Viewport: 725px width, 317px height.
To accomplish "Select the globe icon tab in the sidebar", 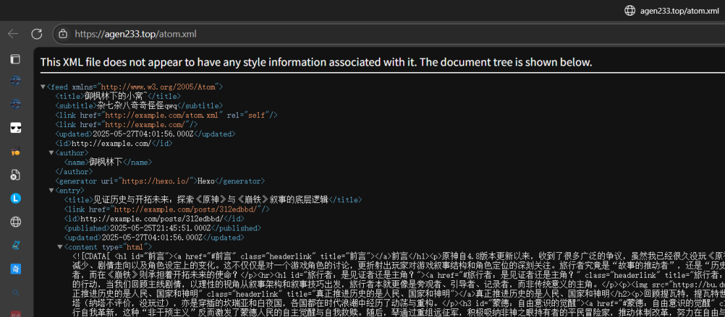I will pyautogui.click(x=16, y=222).
